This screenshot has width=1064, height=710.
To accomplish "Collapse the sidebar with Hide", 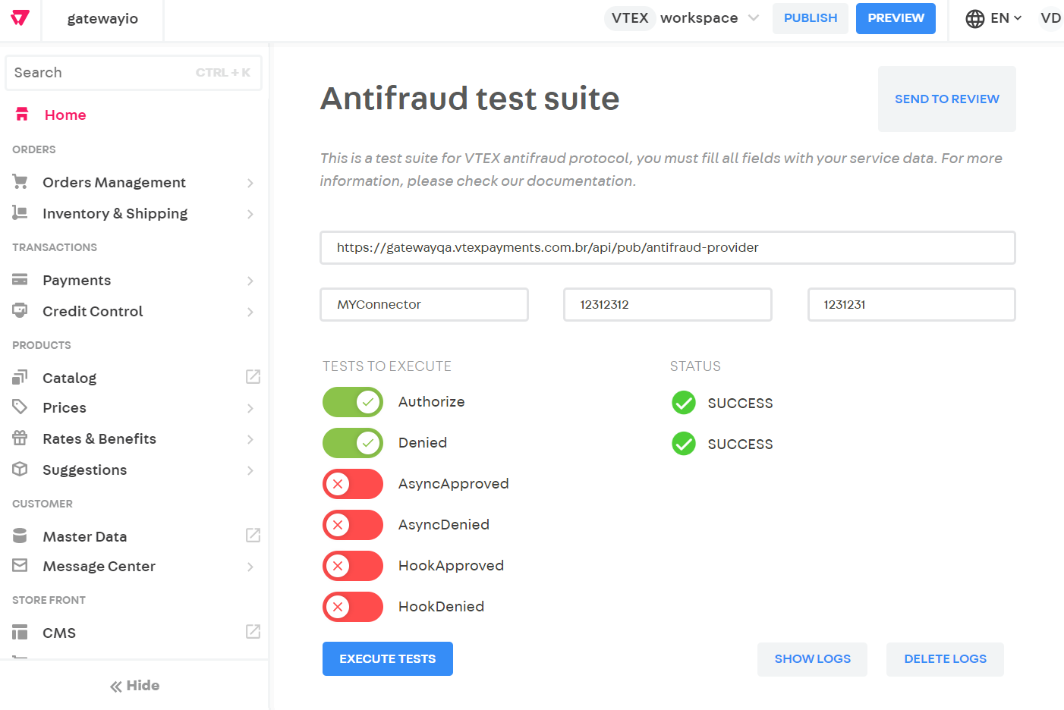I will 134,686.
